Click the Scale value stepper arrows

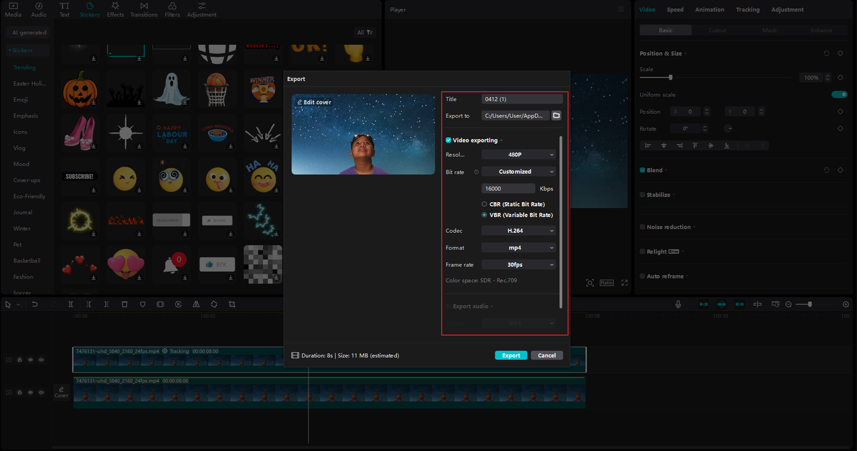click(829, 78)
